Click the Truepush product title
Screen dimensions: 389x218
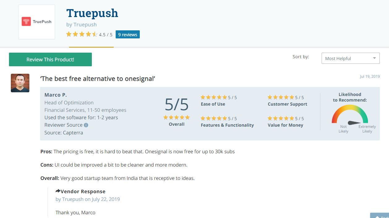tap(92, 13)
